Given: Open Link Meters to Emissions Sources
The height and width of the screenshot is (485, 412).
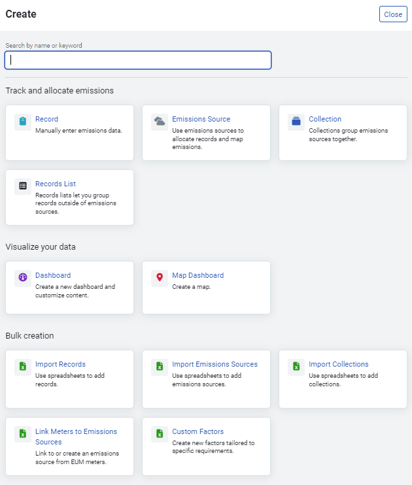Looking at the screenshot, I should click(x=76, y=437).
